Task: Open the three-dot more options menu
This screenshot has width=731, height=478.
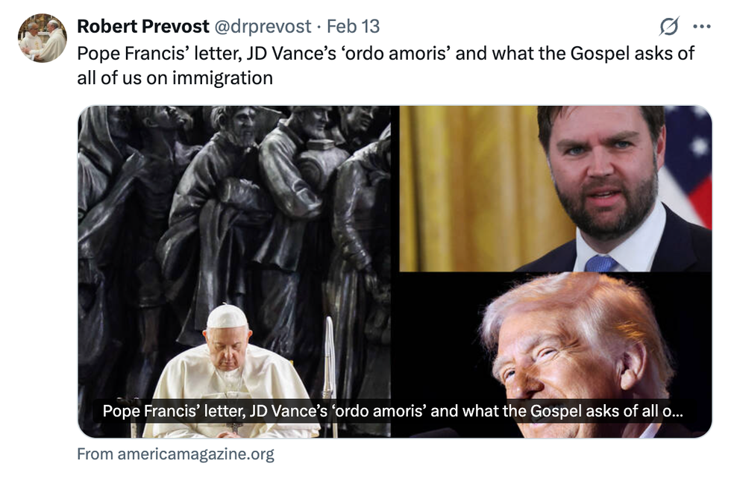Action: tap(702, 27)
